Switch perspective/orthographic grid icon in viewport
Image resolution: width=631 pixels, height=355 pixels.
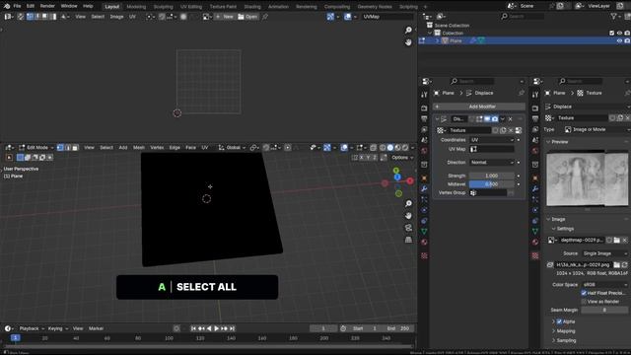click(x=408, y=240)
